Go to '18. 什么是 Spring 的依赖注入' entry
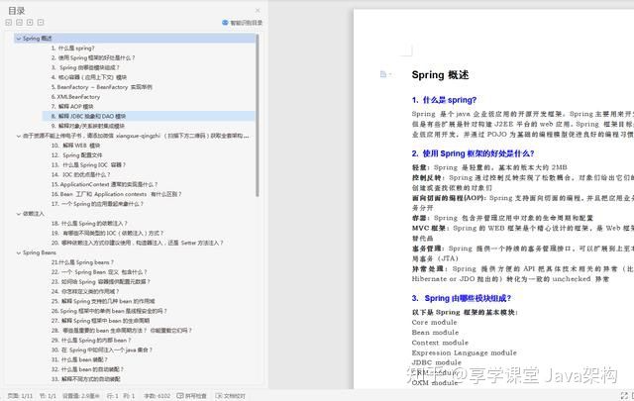The image size is (634, 401). point(89,224)
